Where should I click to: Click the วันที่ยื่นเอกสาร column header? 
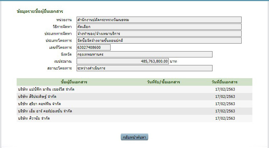(224, 82)
